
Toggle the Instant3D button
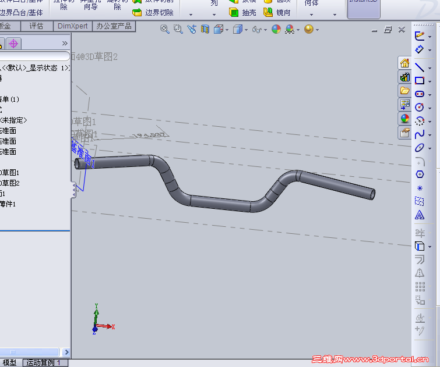[364, 8]
